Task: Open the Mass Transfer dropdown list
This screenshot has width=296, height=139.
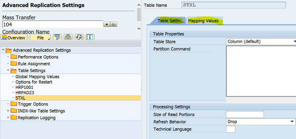Action: 107,24
